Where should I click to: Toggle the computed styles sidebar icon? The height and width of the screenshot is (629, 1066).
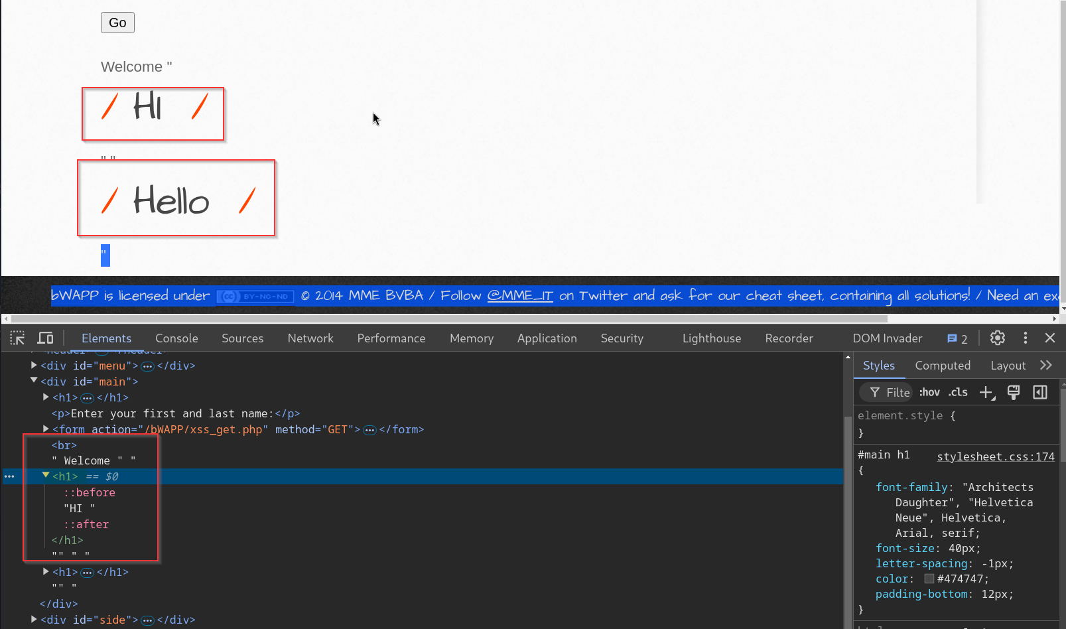pos(1039,393)
